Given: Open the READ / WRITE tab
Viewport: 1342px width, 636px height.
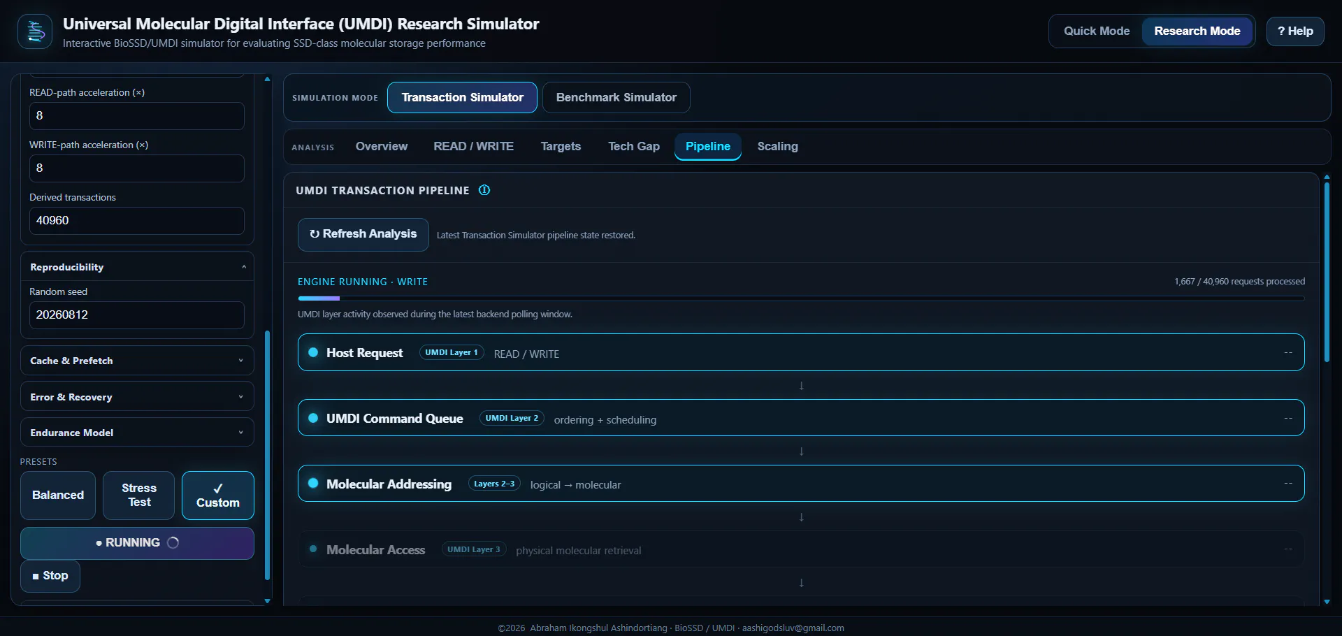Looking at the screenshot, I should (x=473, y=147).
